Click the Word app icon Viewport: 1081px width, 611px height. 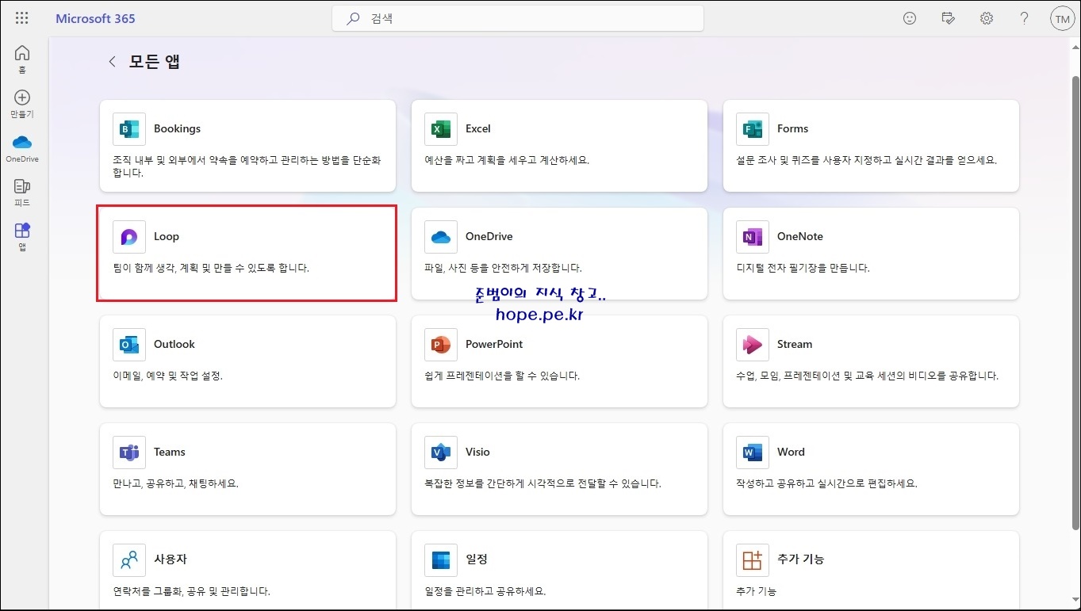pos(753,453)
